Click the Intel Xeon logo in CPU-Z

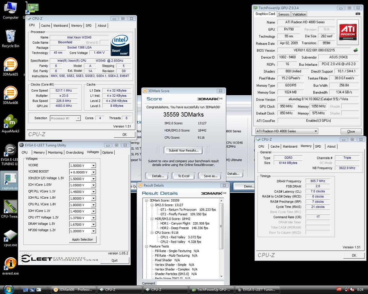pos(120,45)
